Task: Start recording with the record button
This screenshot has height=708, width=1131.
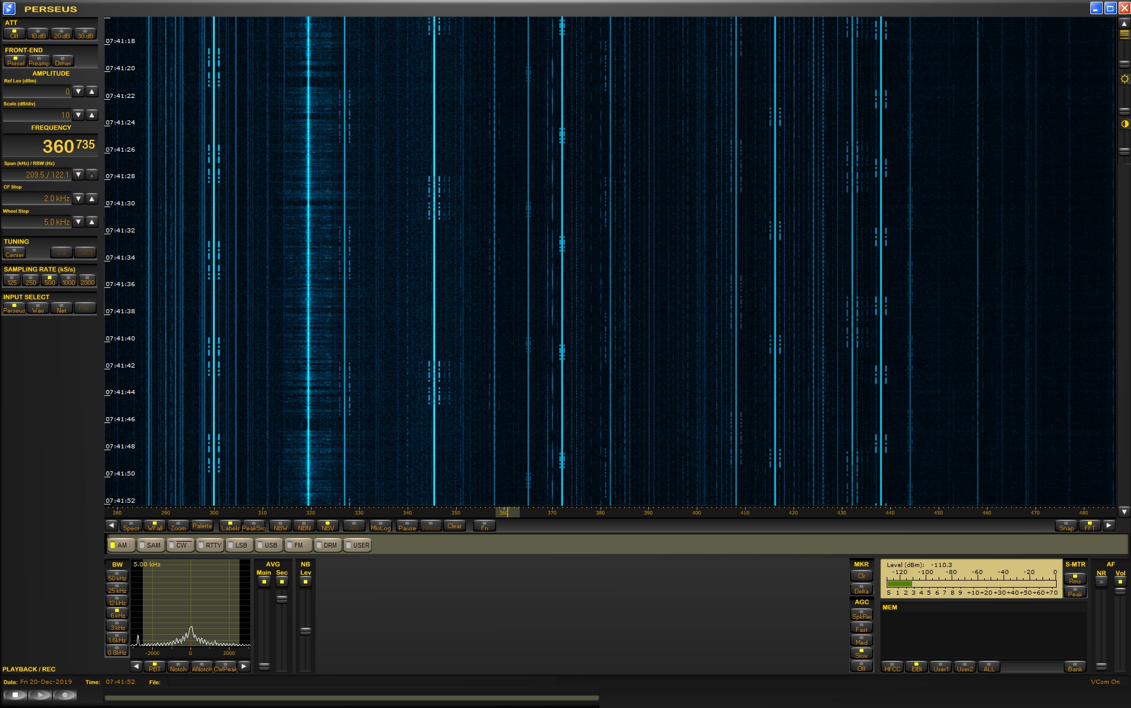Action: coord(65,695)
